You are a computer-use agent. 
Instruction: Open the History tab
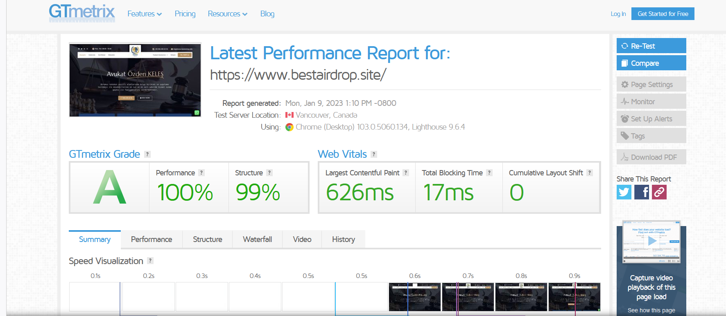[x=344, y=240]
